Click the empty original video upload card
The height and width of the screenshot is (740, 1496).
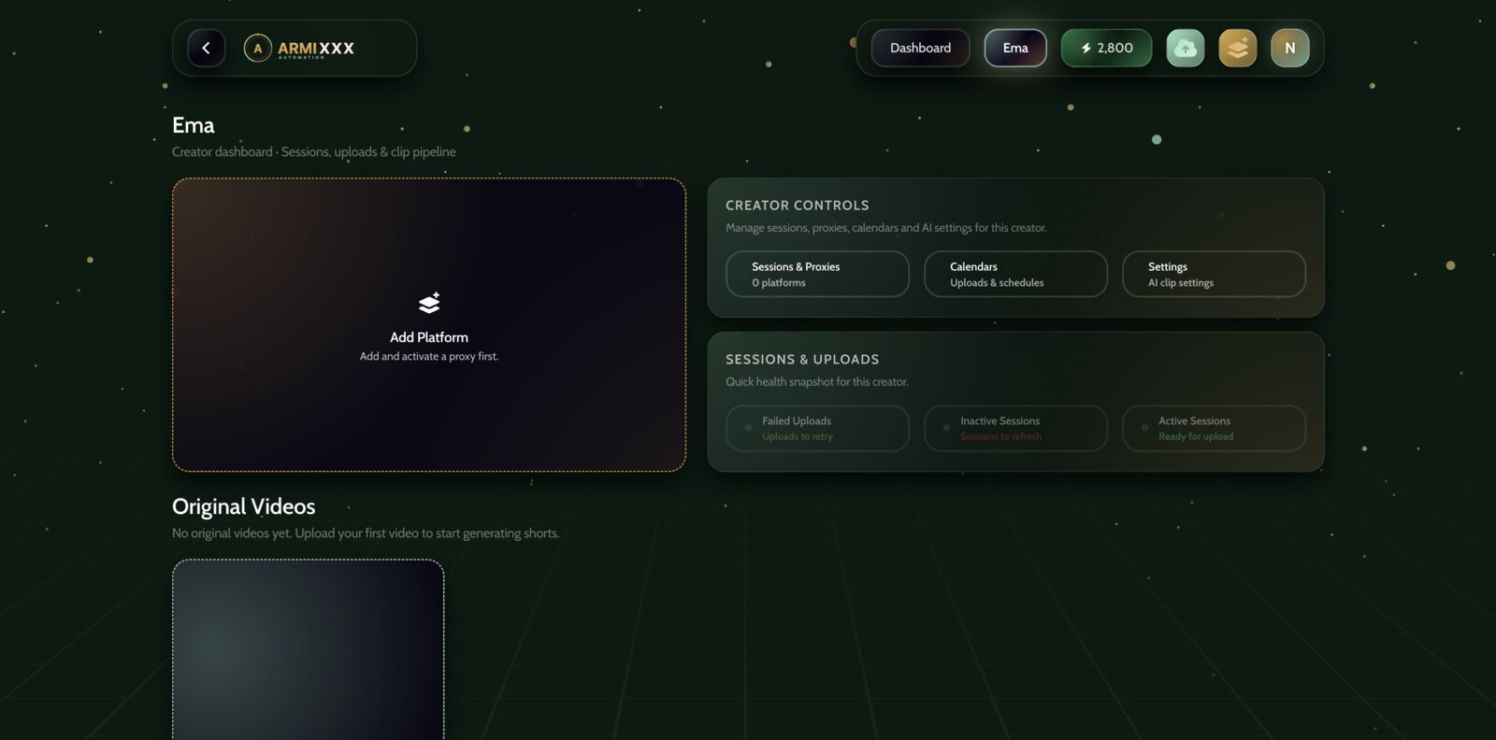[x=308, y=649]
